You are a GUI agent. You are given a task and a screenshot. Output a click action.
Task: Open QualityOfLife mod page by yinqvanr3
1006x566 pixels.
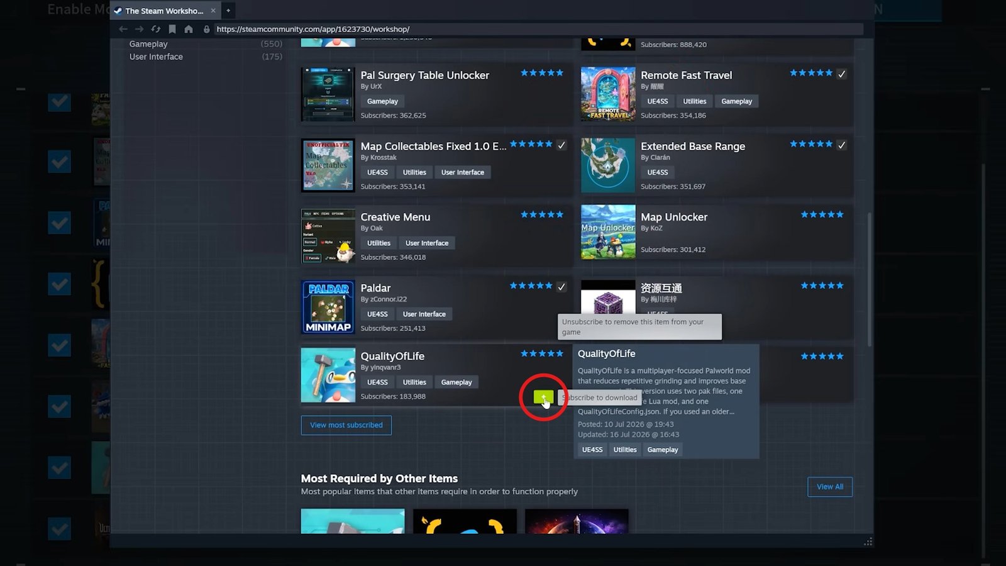[x=392, y=357]
